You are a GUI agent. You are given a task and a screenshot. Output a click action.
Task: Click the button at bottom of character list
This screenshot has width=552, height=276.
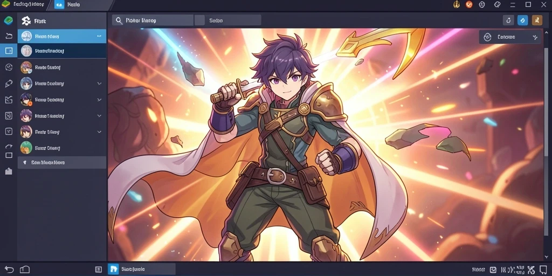(62, 163)
